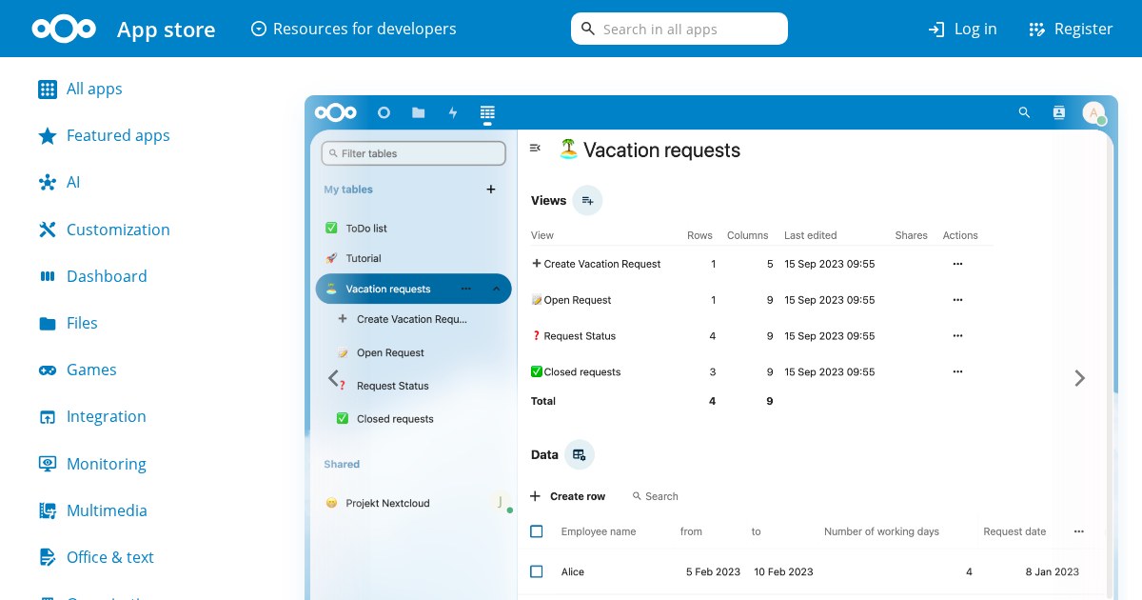Tick the checkbox for the Alice row
Image resolution: width=1142 pixels, height=600 pixels.
pos(537,571)
